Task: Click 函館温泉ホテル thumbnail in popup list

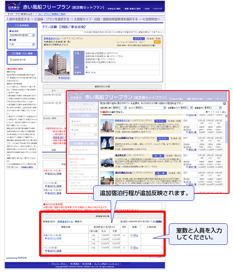Action: [107, 126]
